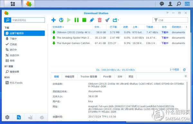Refresh the task list with circular arrow
This screenshot has width=193, height=124.
click(184, 70)
